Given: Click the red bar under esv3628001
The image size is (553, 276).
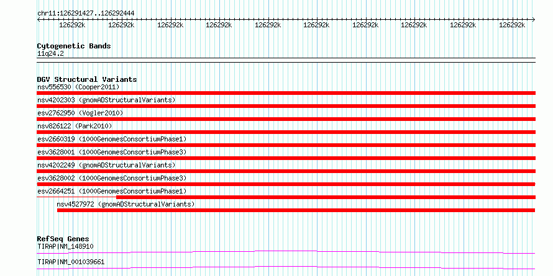Looking at the screenshot, I should (x=286, y=158).
